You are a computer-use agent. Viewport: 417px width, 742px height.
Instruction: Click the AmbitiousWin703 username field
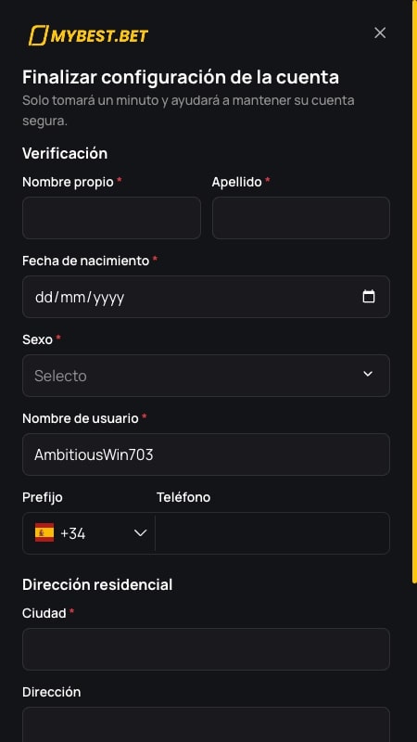(206, 454)
